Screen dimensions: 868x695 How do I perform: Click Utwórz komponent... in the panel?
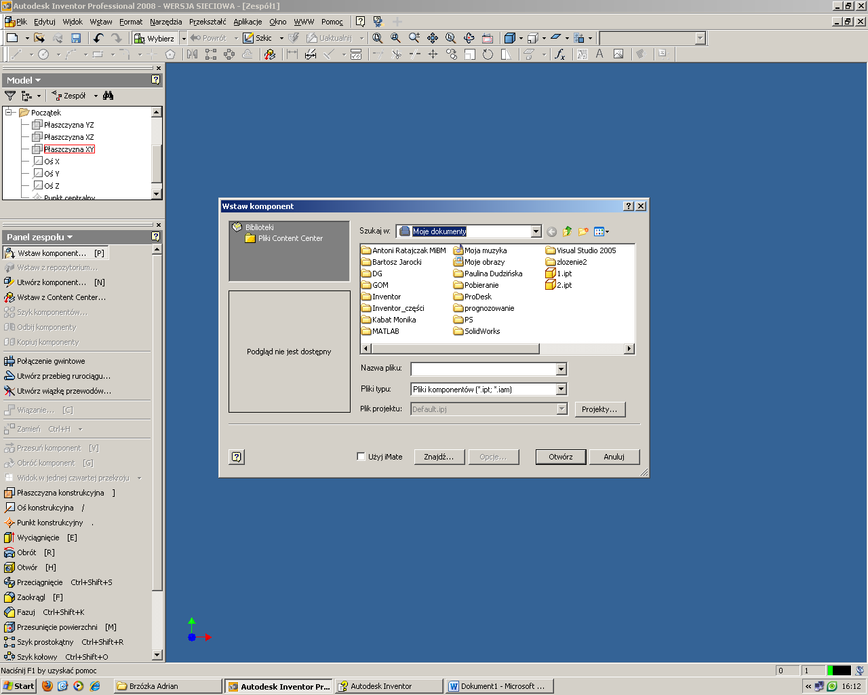pos(55,282)
